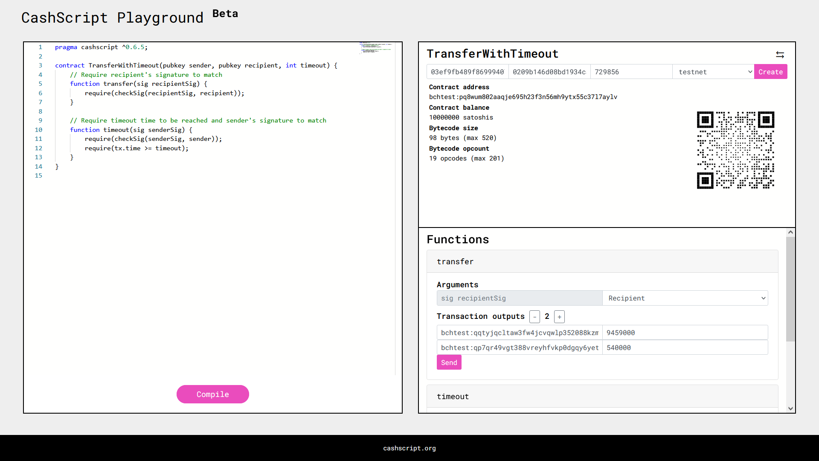Click the pragma cashscript code line
The image size is (819, 461).
[101, 47]
